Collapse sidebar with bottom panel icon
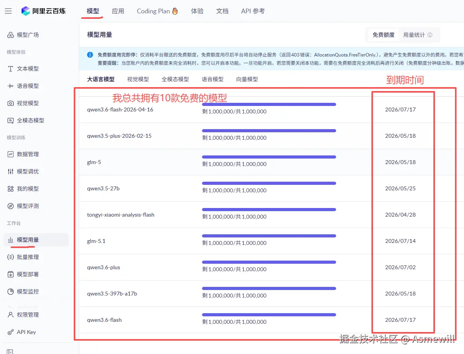The height and width of the screenshot is (354, 464). click(x=10, y=352)
